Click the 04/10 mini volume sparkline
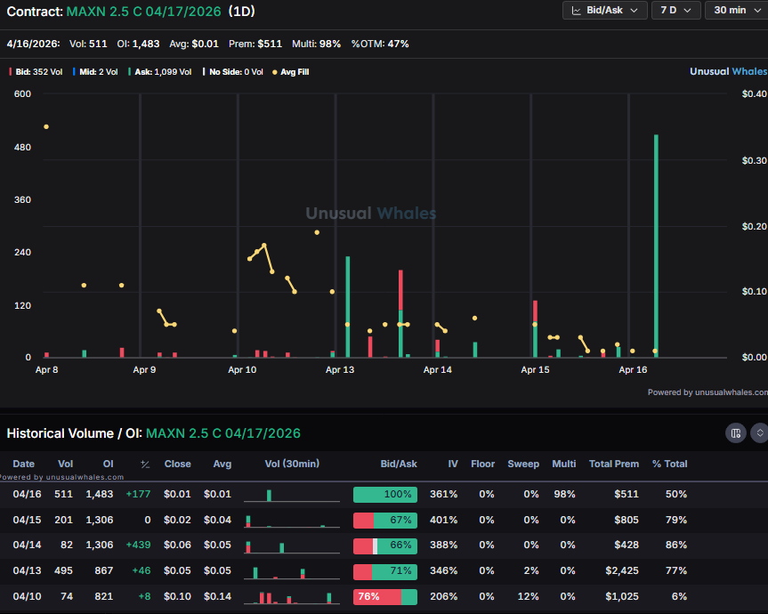This screenshot has height=614, width=768. tap(292, 597)
